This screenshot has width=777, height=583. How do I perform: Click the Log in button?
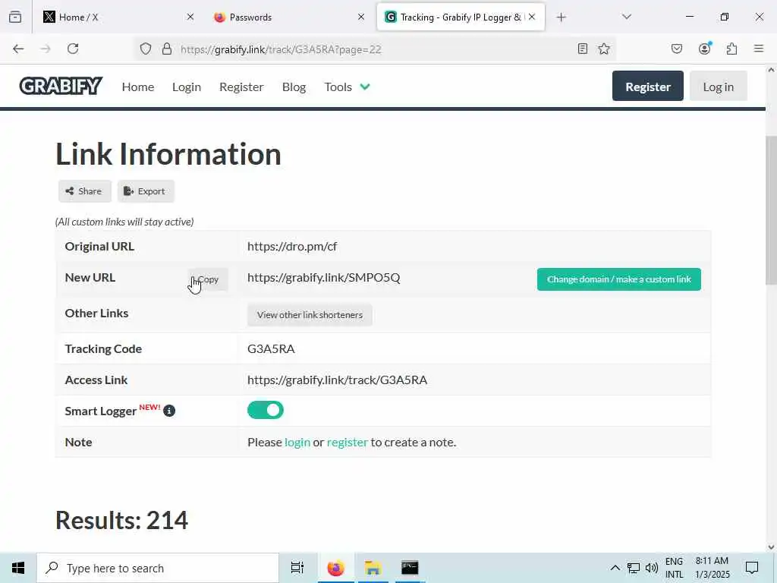click(x=718, y=87)
